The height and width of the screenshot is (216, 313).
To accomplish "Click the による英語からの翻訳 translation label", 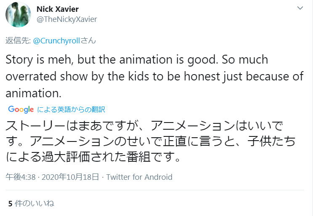I will (71, 109).
